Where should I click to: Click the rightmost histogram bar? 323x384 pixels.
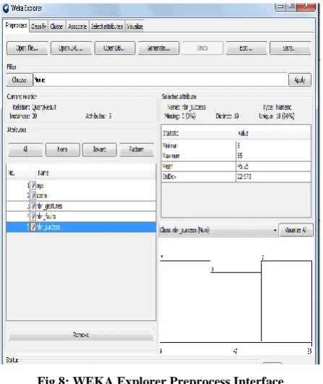tap(287, 302)
